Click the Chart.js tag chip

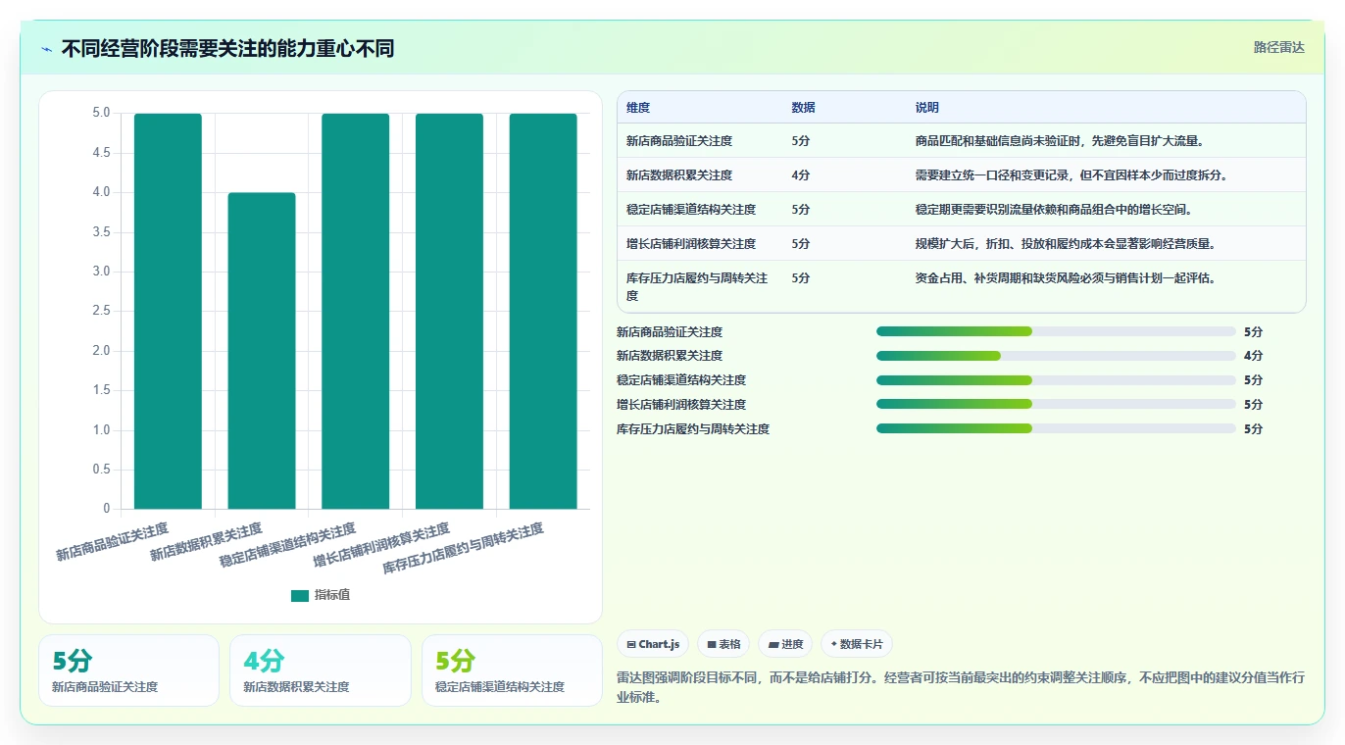coord(653,644)
